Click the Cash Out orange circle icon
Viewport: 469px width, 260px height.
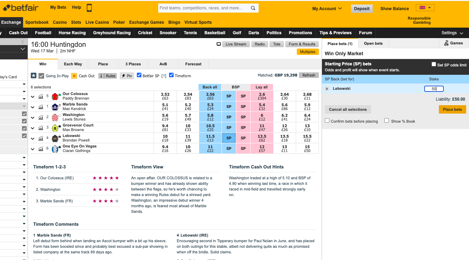[x=74, y=76]
